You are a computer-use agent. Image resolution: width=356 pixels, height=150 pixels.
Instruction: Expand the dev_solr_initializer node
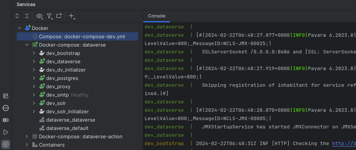[x=34, y=111]
